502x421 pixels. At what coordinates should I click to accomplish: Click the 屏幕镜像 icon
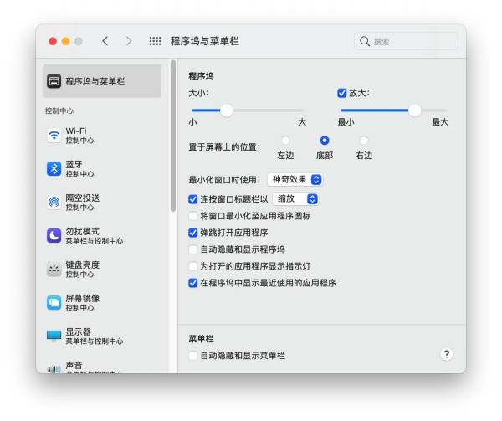pyautogui.click(x=54, y=302)
